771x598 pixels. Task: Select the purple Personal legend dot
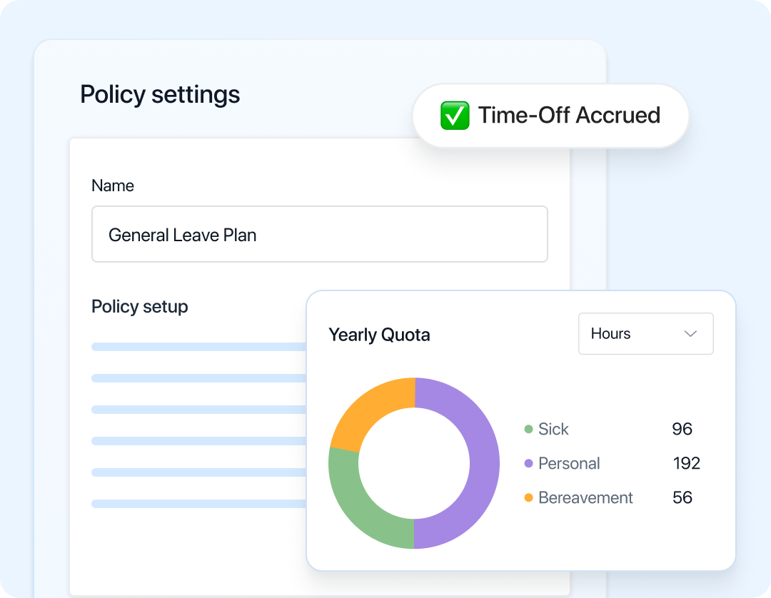[528, 463]
